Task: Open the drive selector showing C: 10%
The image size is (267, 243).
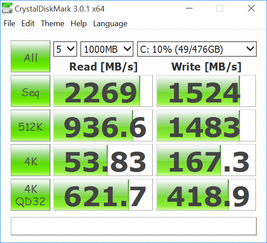Action: (197, 49)
